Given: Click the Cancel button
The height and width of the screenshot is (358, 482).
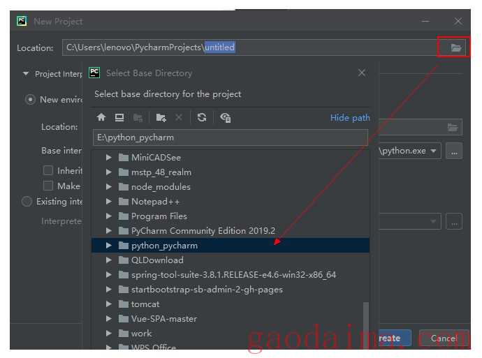Looking at the screenshot, I should pos(444,338).
